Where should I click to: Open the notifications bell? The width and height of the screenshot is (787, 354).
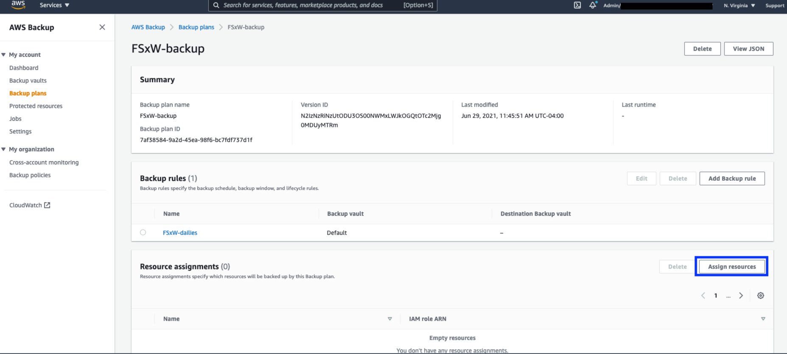(x=593, y=5)
